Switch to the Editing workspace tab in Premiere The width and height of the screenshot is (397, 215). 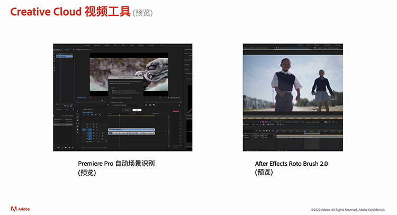click(x=106, y=46)
